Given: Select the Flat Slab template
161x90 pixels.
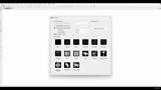Looking at the screenshot, I should (76, 53).
